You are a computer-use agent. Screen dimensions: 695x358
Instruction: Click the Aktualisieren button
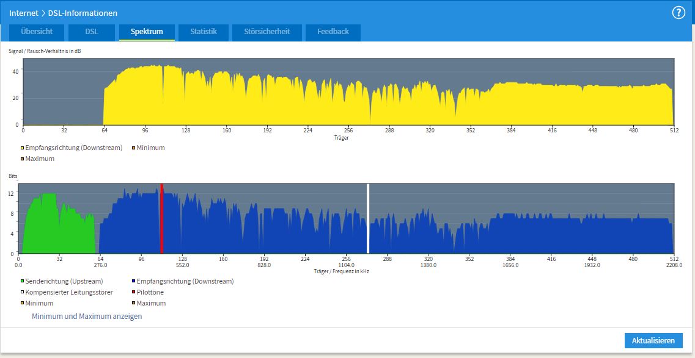pos(653,341)
